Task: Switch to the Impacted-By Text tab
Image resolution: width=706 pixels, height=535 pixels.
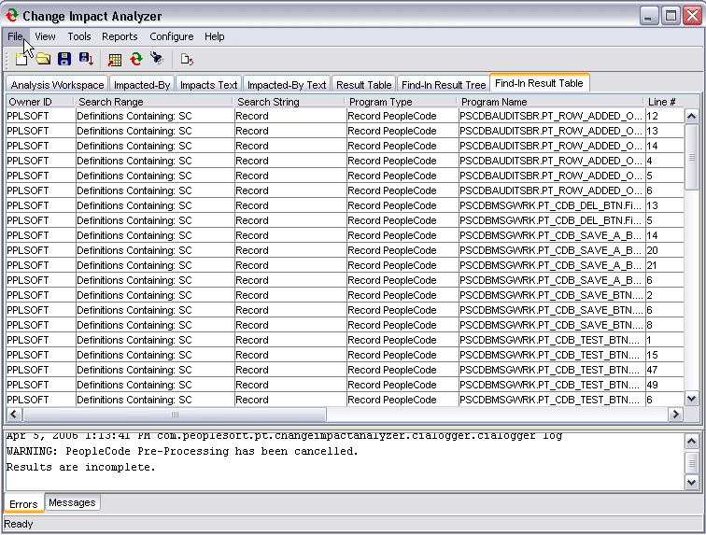Action: coord(287,85)
